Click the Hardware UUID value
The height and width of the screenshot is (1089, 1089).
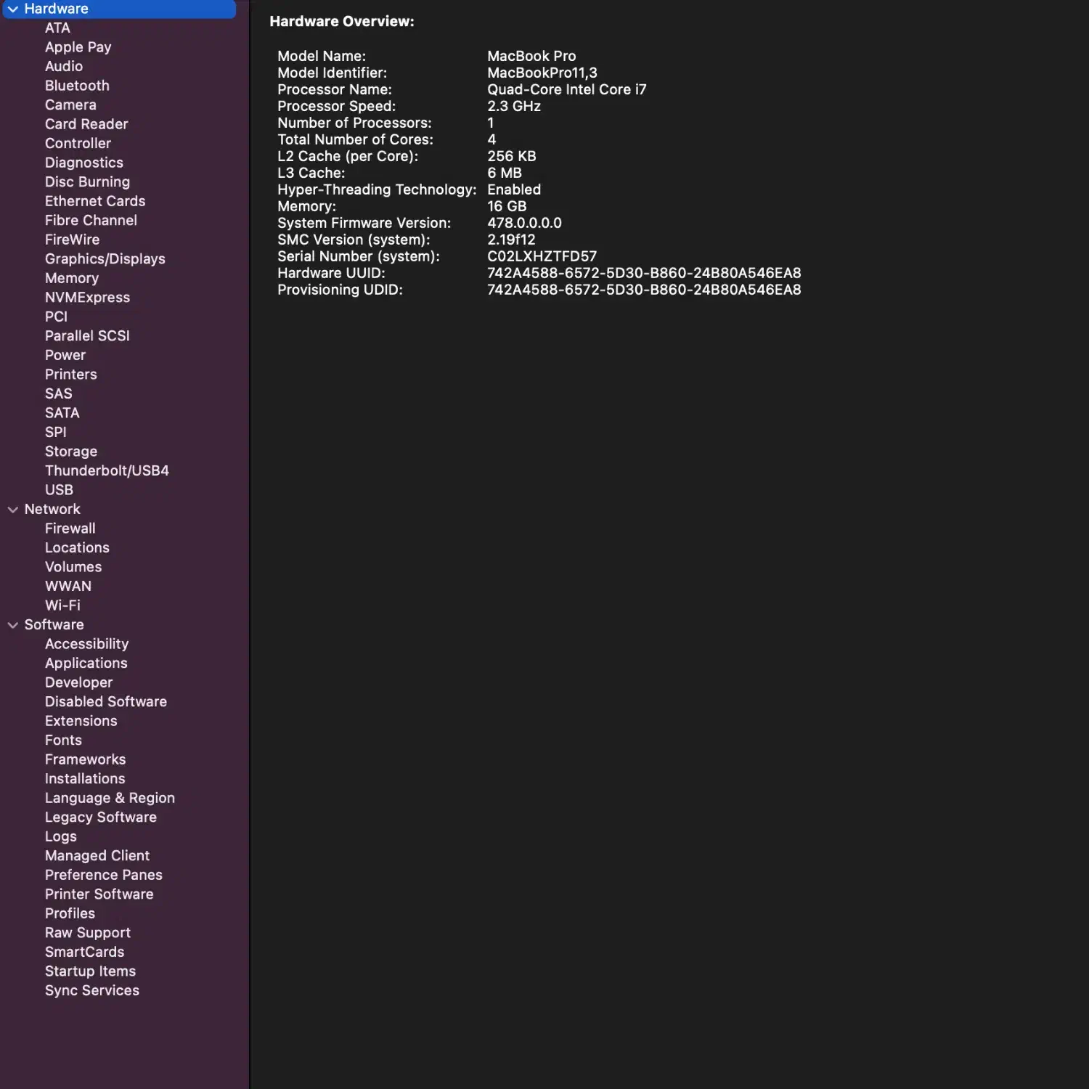643,273
